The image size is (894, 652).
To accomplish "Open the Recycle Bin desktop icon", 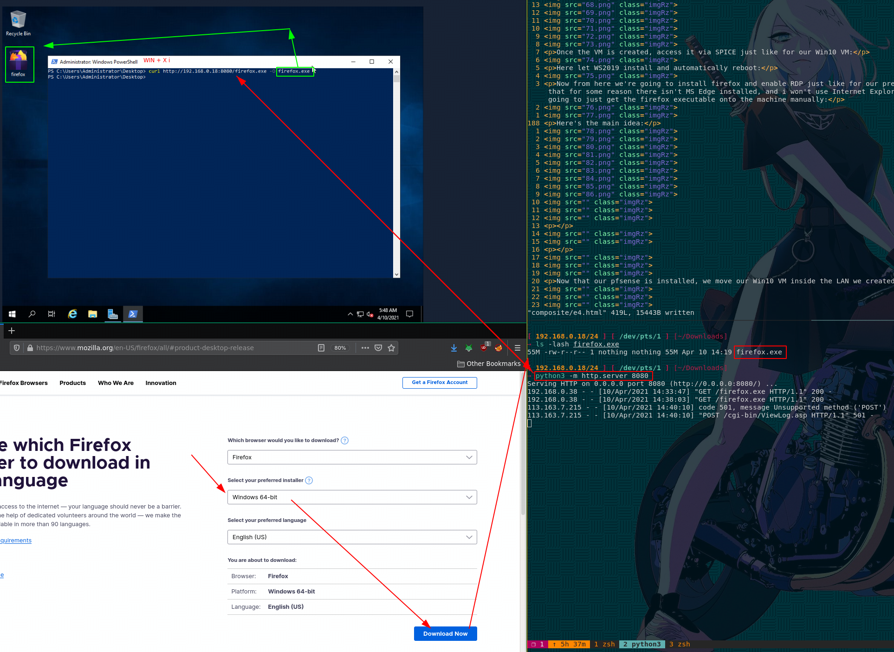I will [18, 23].
